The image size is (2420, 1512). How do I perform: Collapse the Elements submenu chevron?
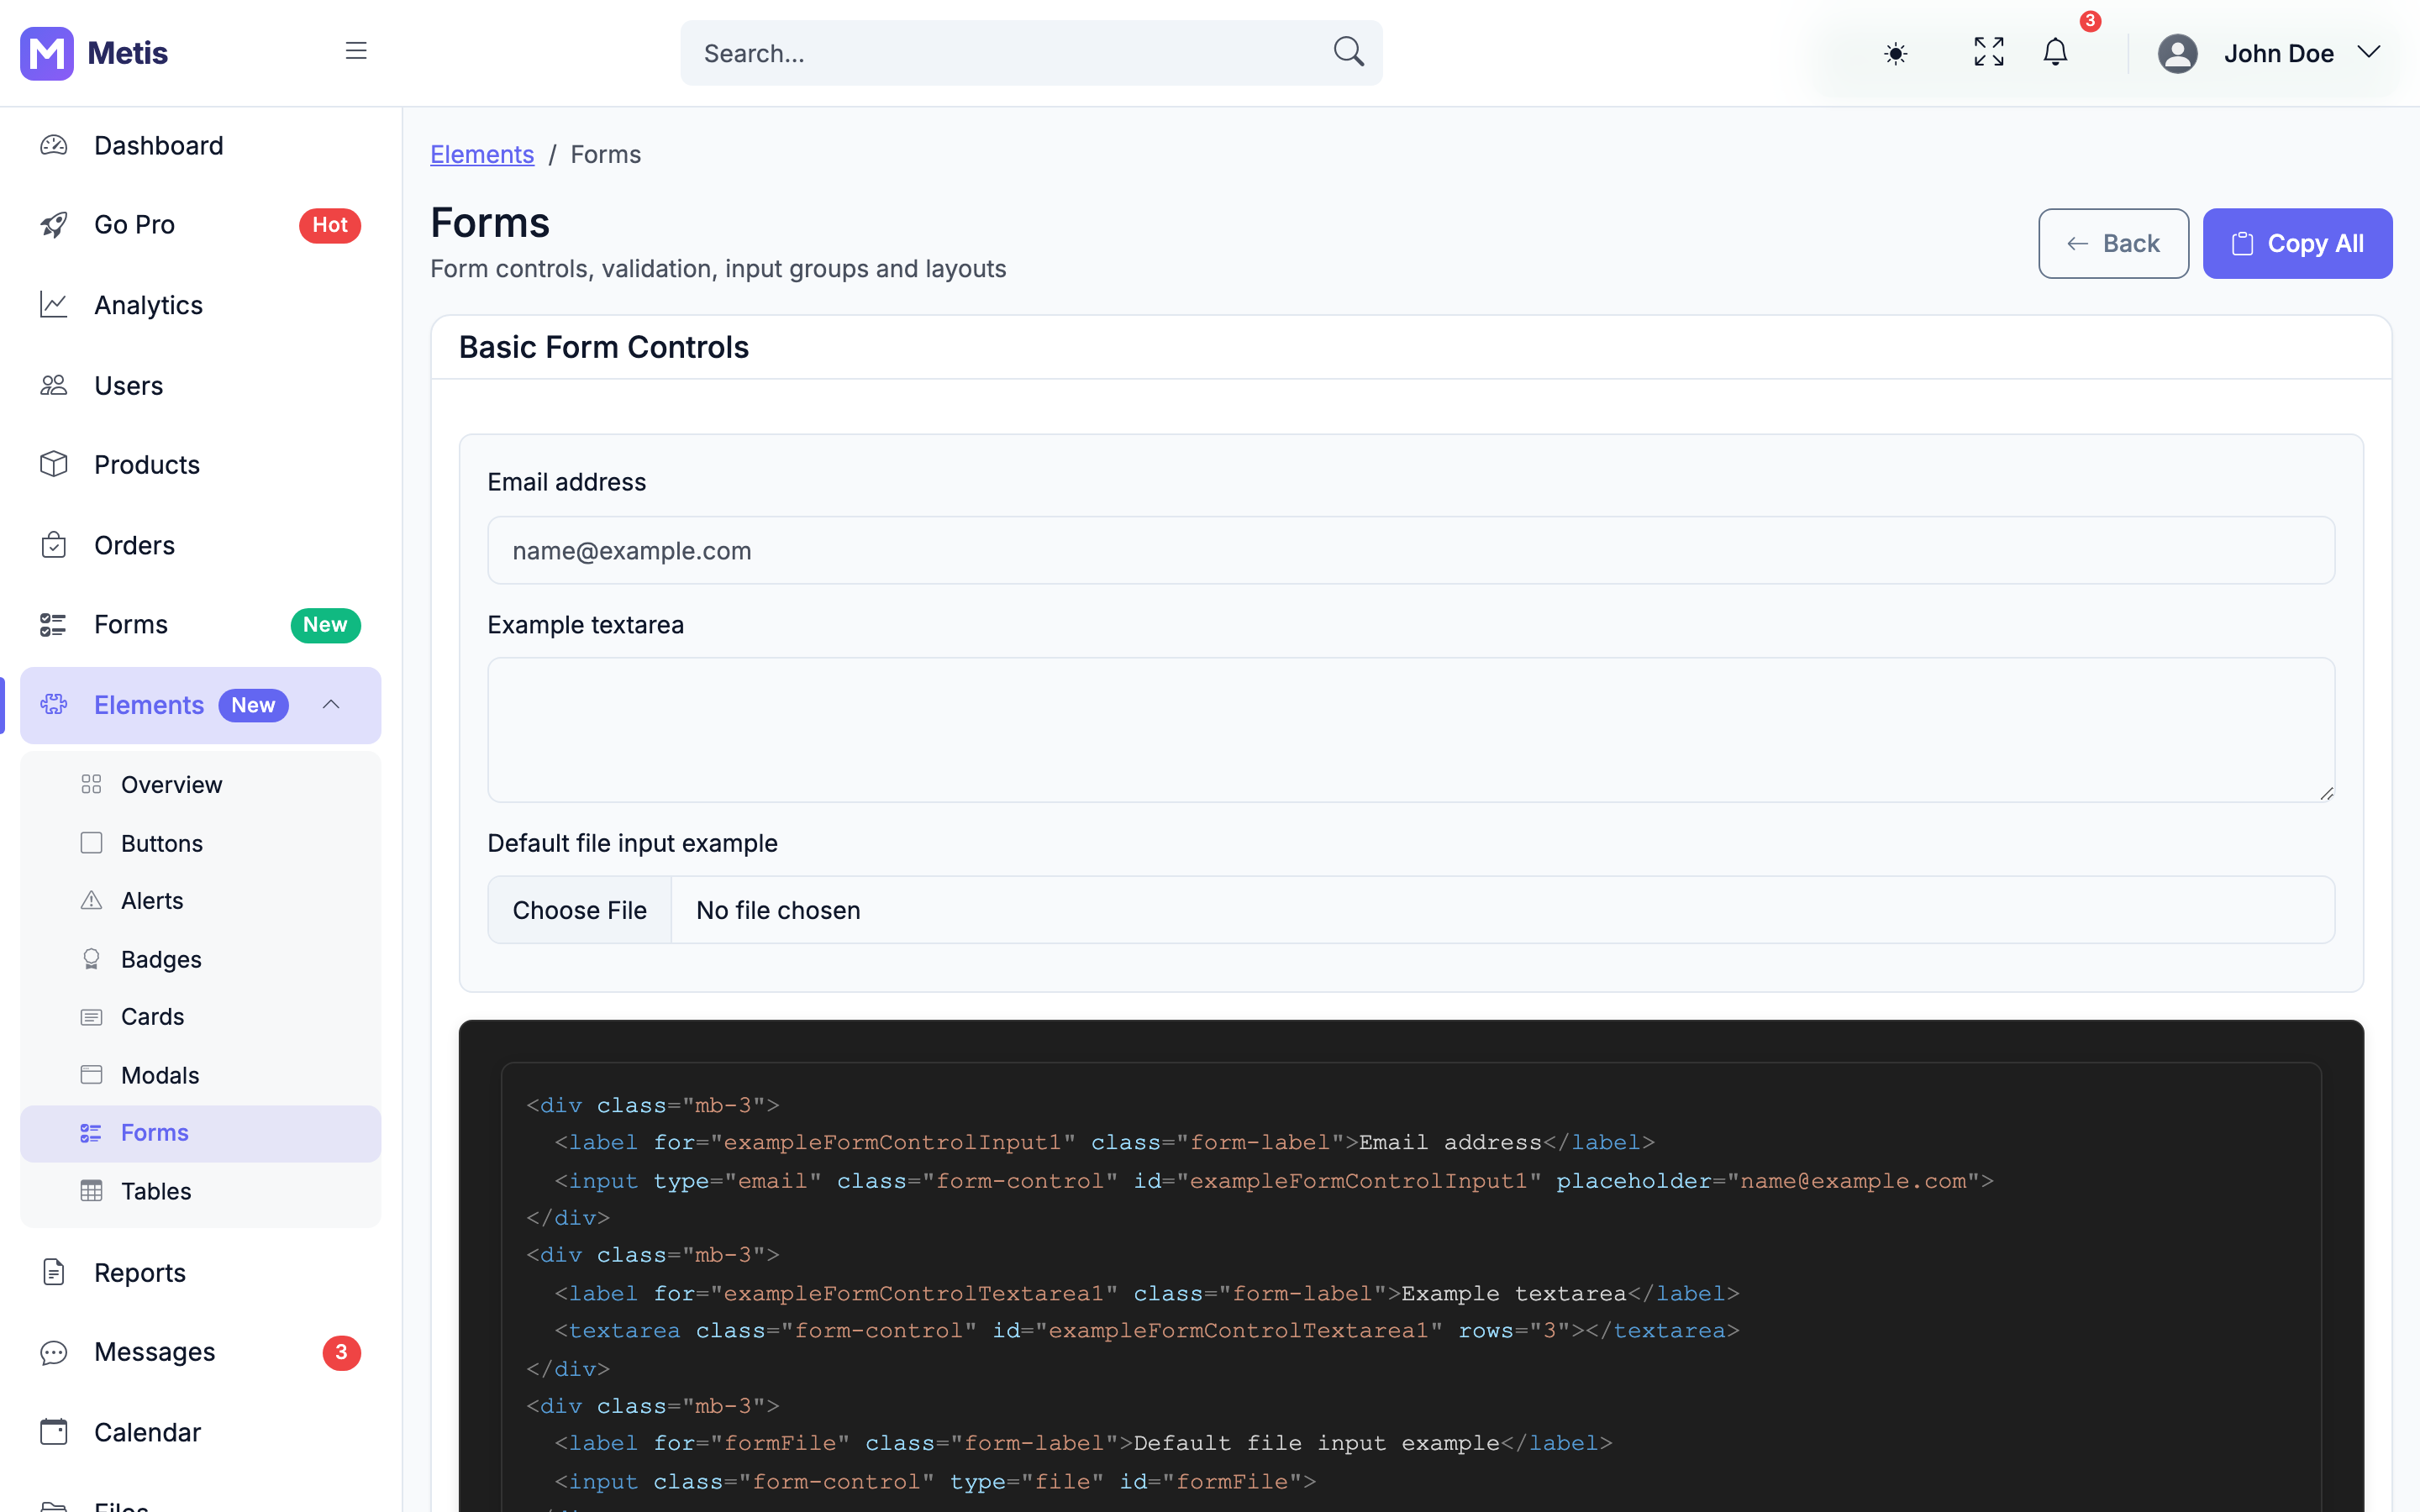coord(331,705)
